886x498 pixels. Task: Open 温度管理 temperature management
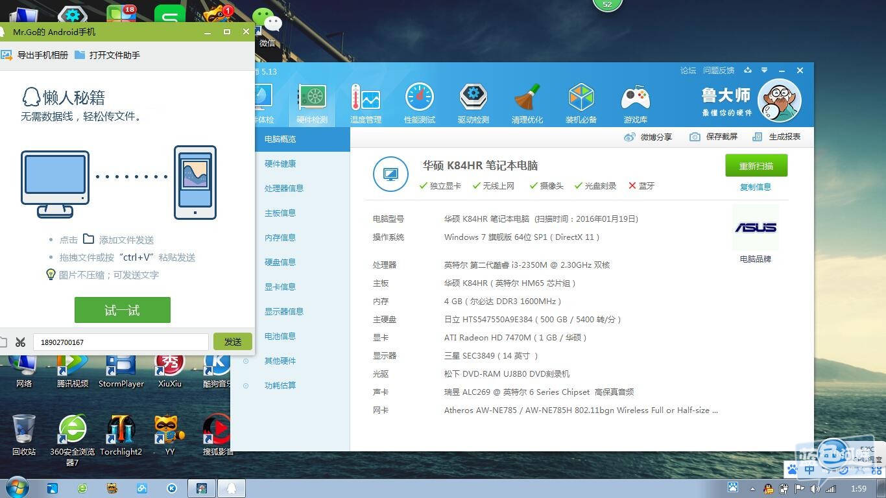click(366, 104)
